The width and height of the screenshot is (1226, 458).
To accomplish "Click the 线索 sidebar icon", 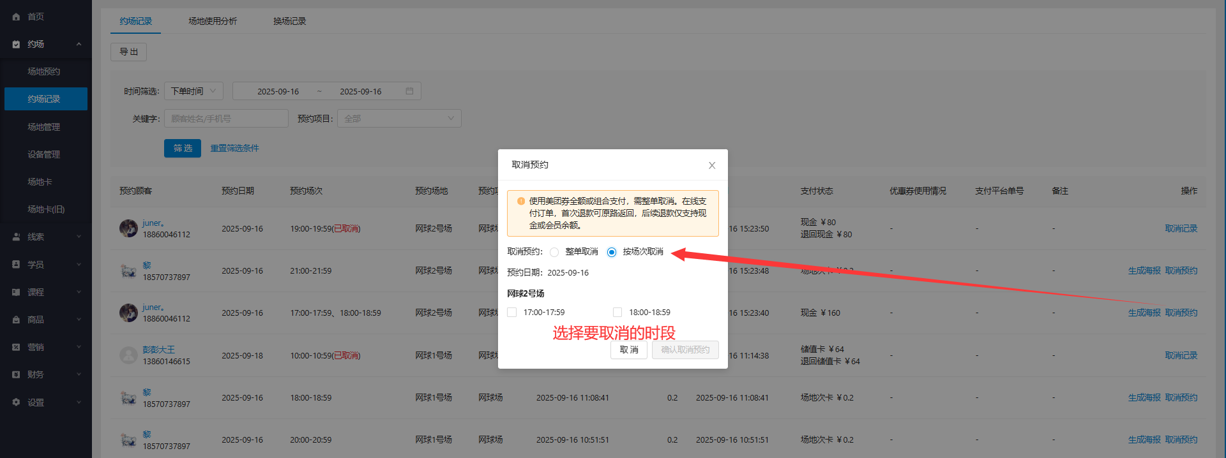I will (x=16, y=237).
